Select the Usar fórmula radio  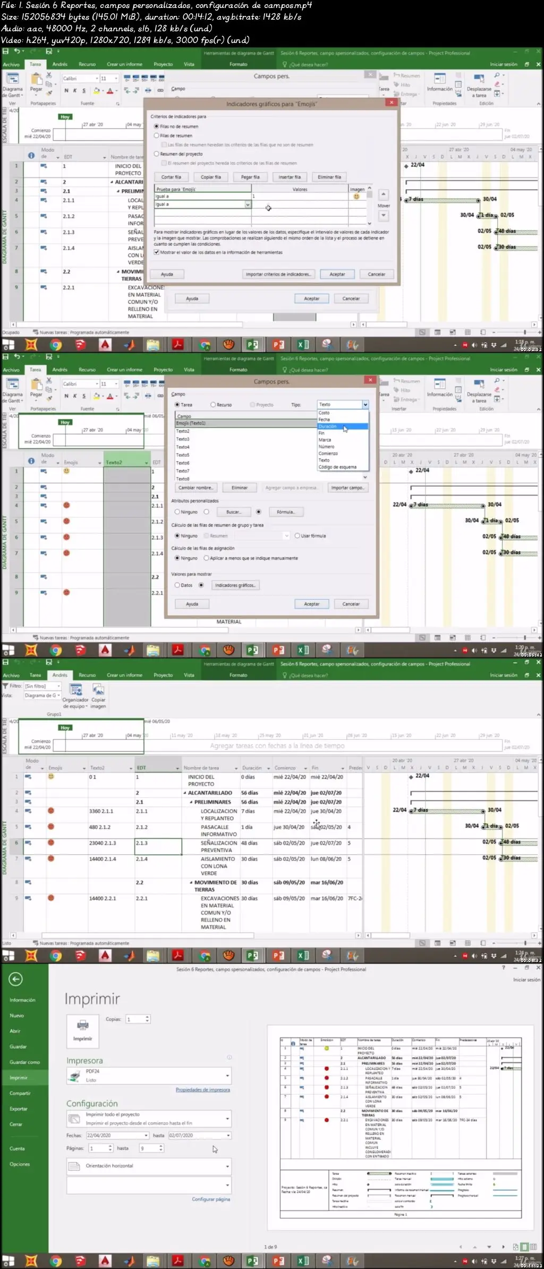(x=297, y=536)
